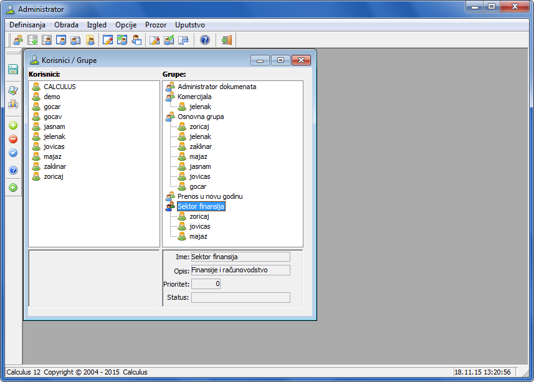Select user CALCULUS in the Korisnici list

tap(60, 87)
